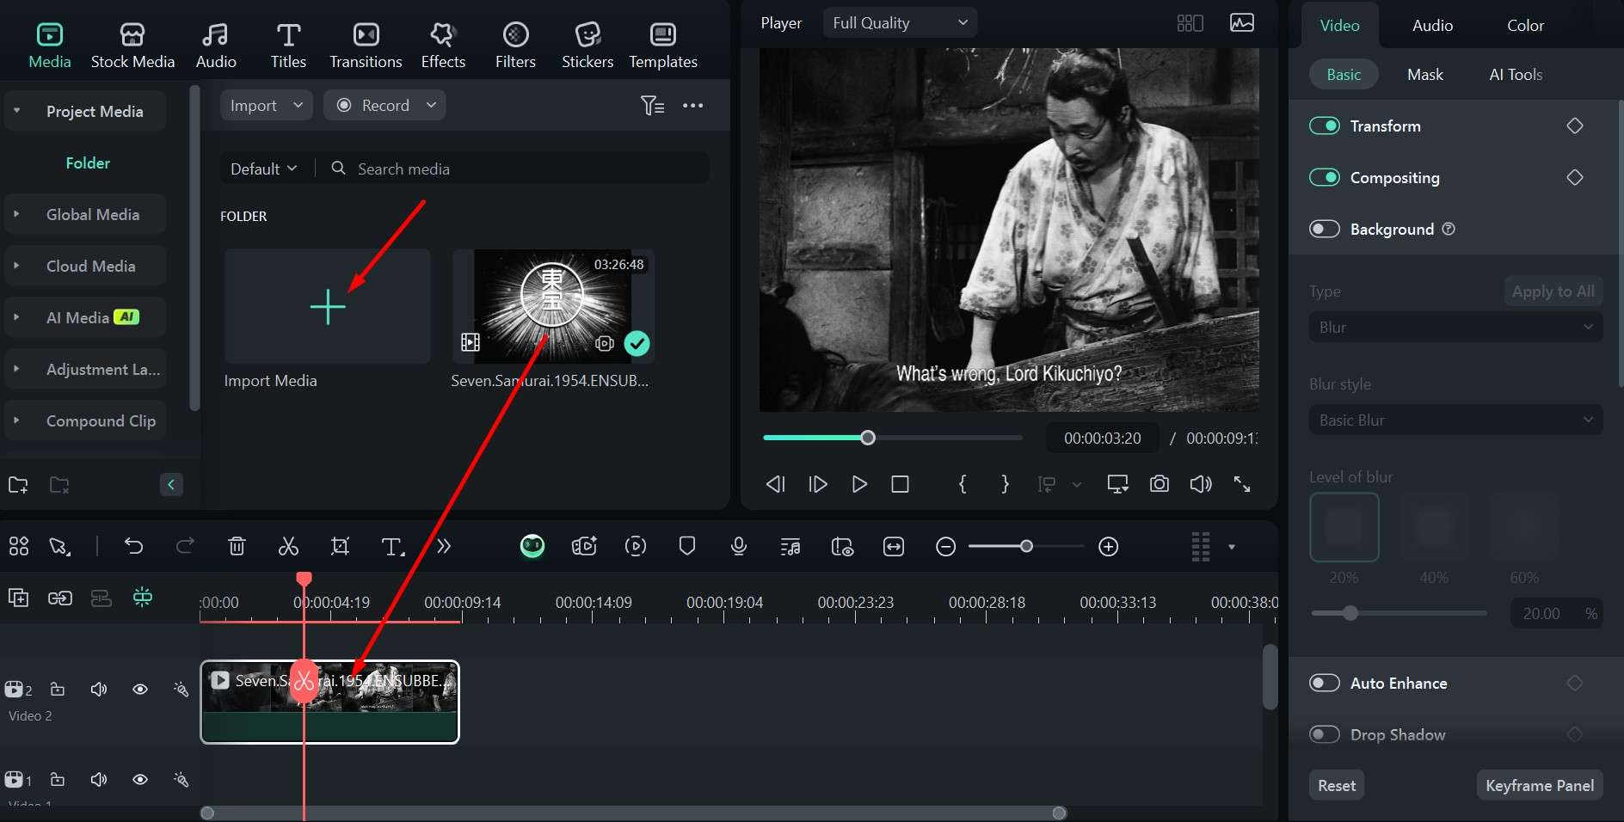Click the Marker shield icon
This screenshot has height=822, width=1624.
[686, 546]
